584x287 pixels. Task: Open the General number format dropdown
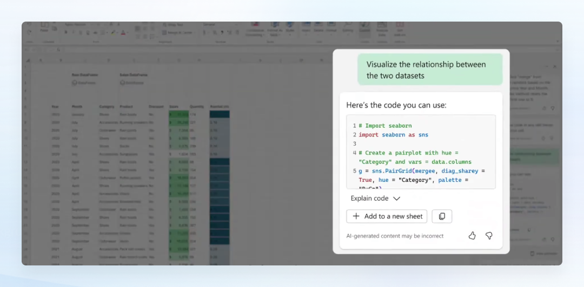point(221,24)
